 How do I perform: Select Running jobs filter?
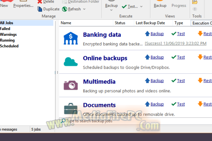click(x=7, y=40)
